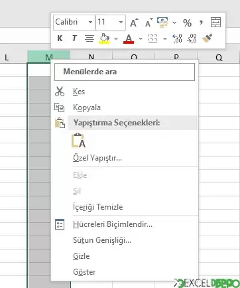The width and height of the screenshot is (240, 288).
Task: Click the increase font size icon
Action: [x=134, y=23]
